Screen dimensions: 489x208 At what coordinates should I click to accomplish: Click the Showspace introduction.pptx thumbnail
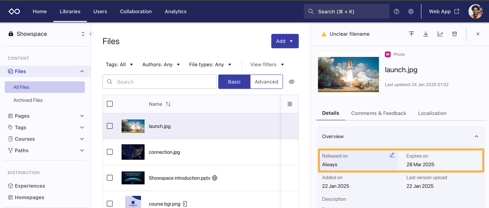[133, 178]
